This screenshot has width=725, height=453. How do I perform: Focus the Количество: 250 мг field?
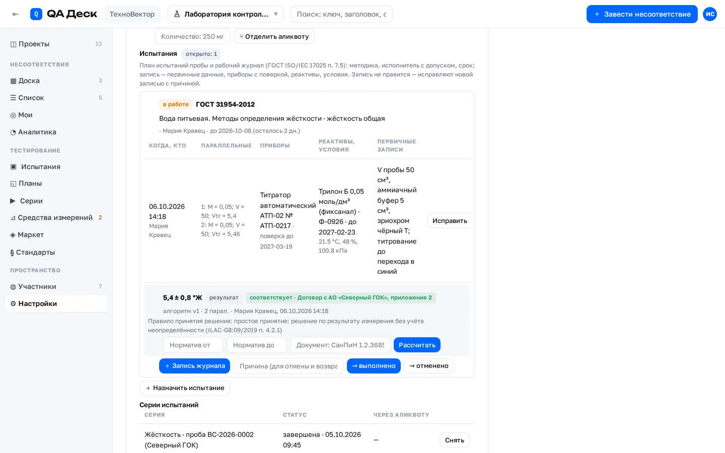tap(192, 36)
